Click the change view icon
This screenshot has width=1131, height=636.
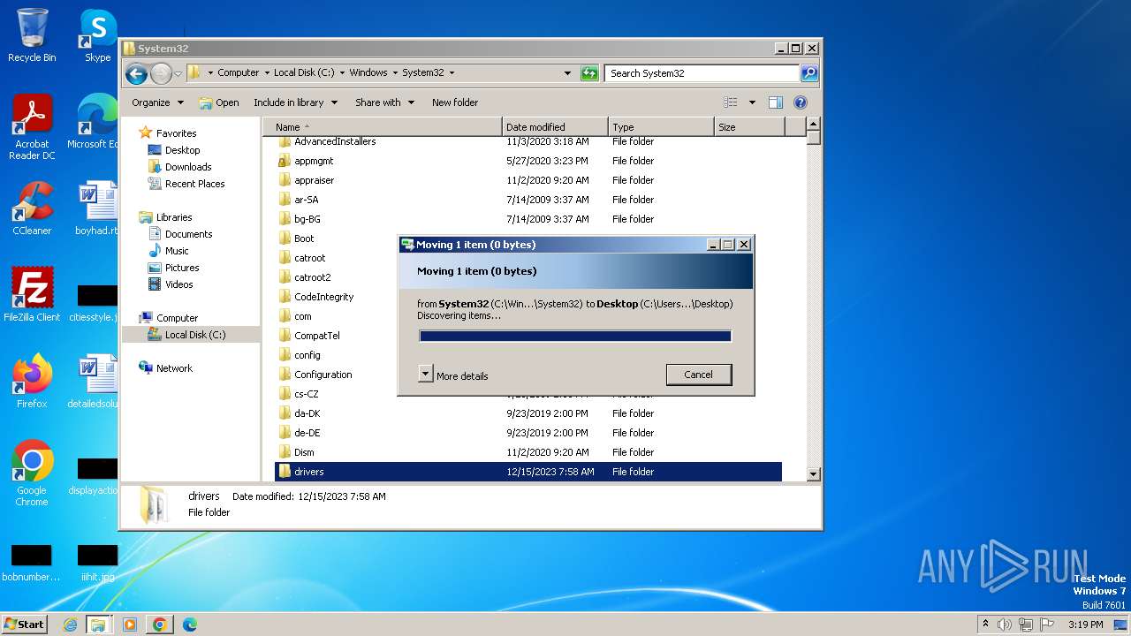tap(731, 102)
